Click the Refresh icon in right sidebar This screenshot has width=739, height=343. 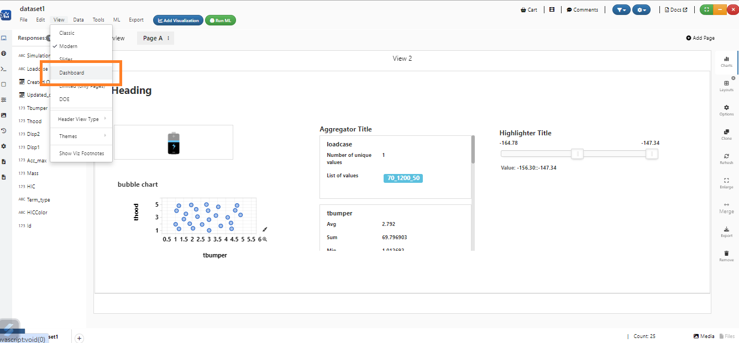point(726,156)
